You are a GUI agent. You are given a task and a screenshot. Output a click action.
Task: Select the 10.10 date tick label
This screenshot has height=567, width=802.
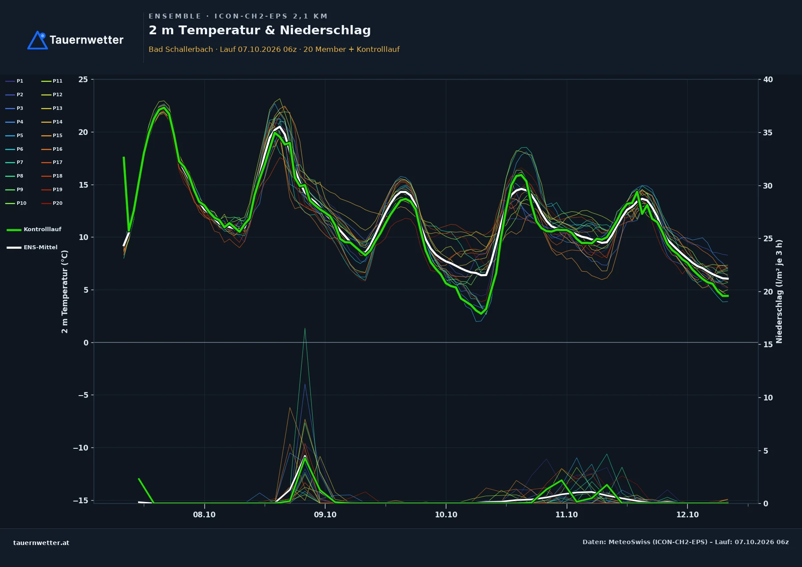click(x=446, y=515)
